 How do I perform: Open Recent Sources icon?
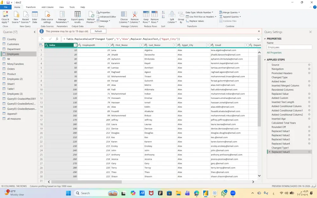tap(25, 15)
